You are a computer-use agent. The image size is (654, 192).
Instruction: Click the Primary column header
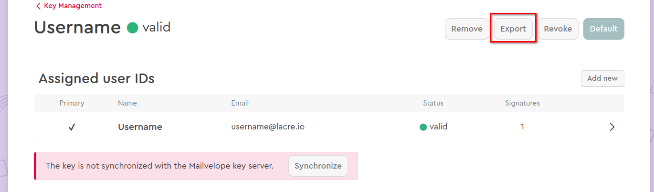point(72,103)
